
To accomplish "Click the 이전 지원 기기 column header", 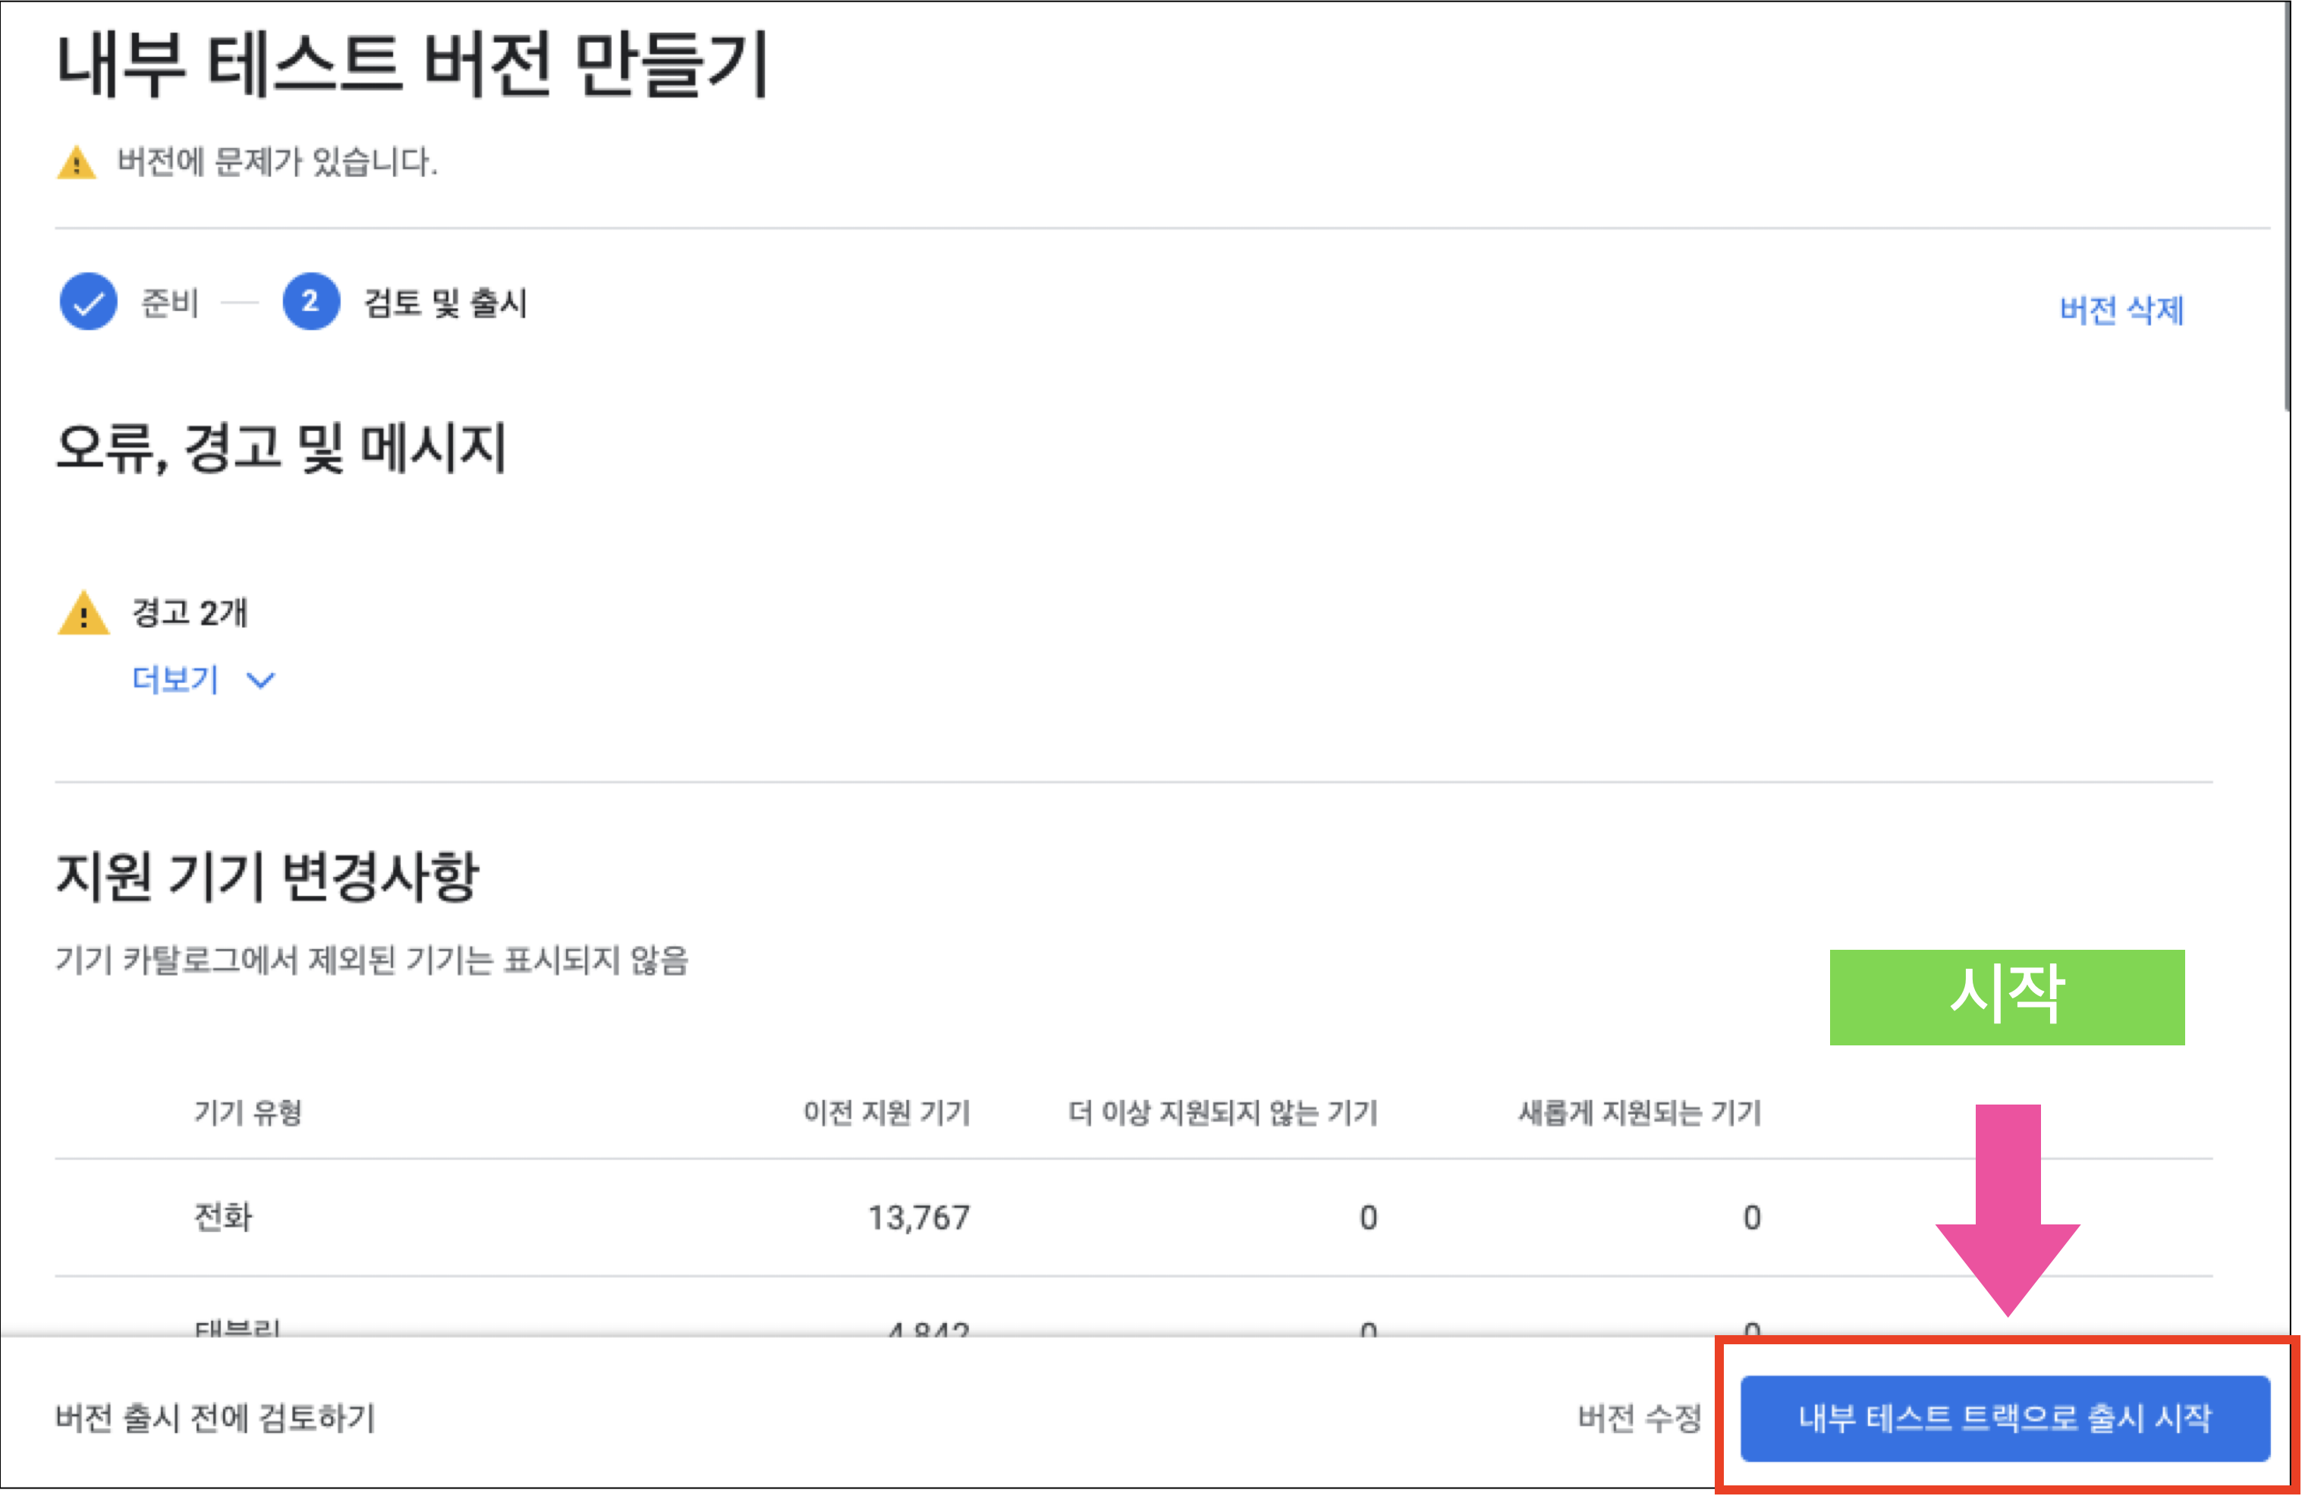I will click(x=886, y=1112).
